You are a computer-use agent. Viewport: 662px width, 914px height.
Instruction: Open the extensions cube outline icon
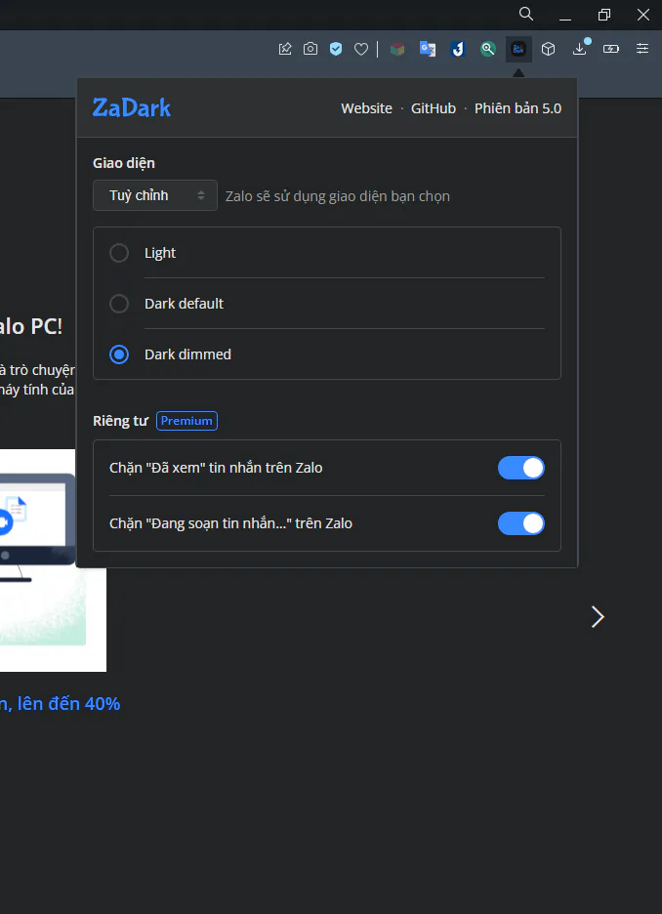click(x=549, y=49)
